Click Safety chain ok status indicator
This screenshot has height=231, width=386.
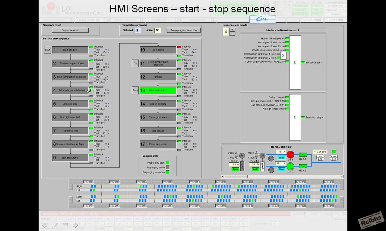tap(287, 97)
